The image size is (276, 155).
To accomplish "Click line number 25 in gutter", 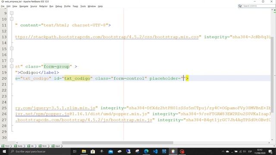I will click(x=4, y=108).
